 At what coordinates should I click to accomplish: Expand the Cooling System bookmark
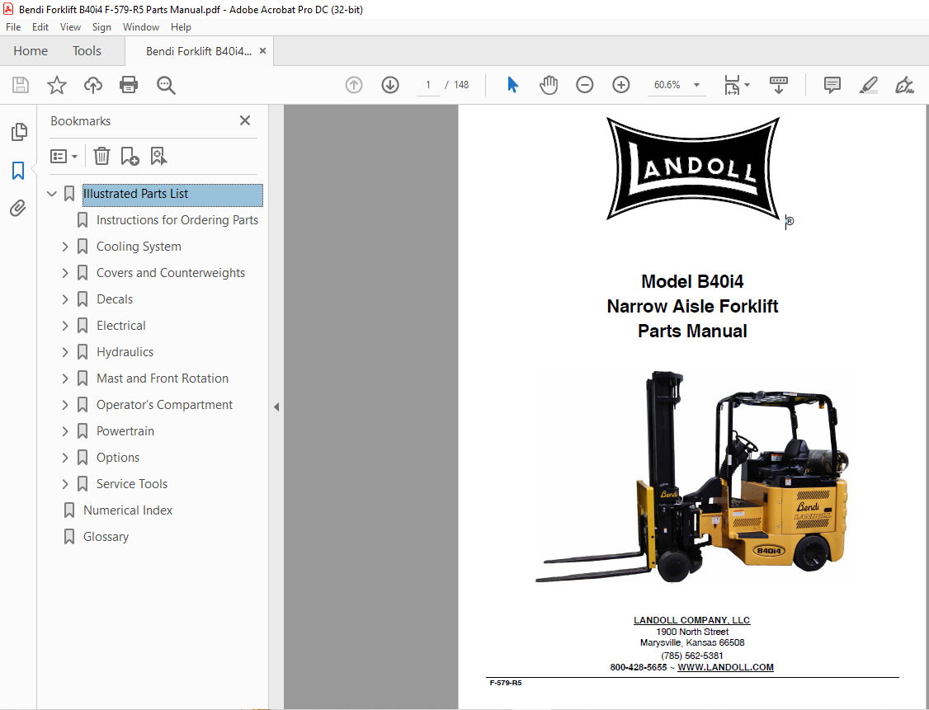tap(64, 247)
